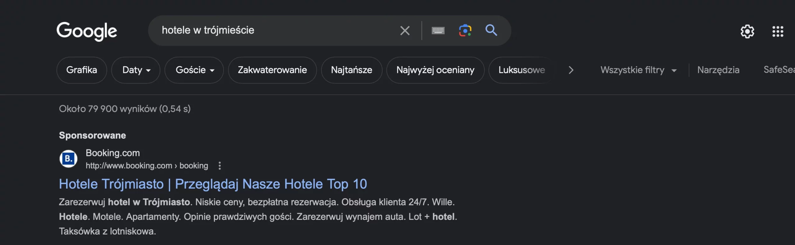Expand the Wszystkie filtry dropdown
The width and height of the screenshot is (795, 245).
638,70
